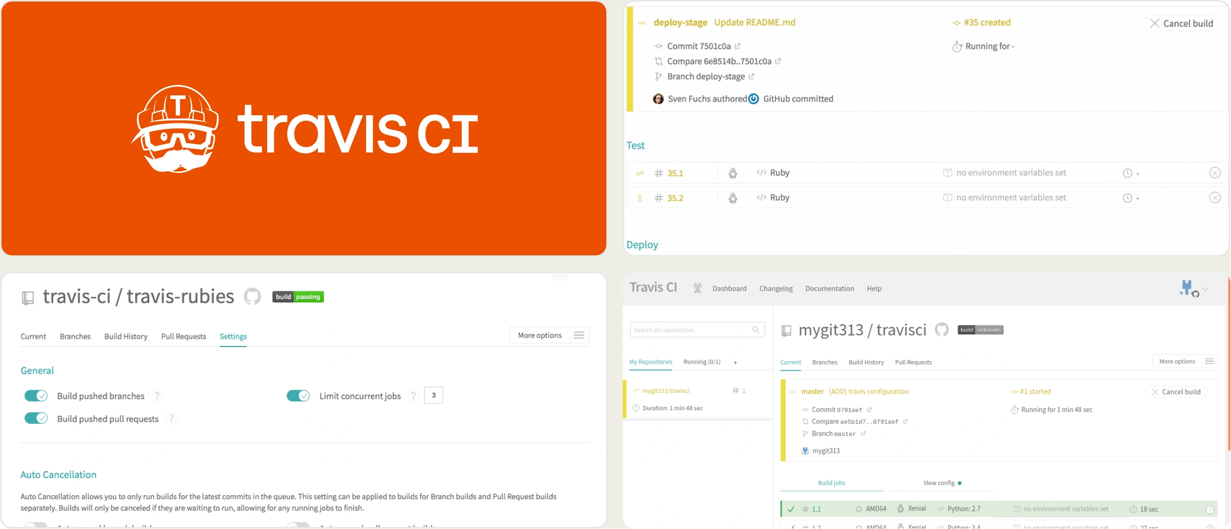The image size is (1231, 529).
Task: Select Running (0/1) tab in sidebar
Action: click(x=702, y=362)
